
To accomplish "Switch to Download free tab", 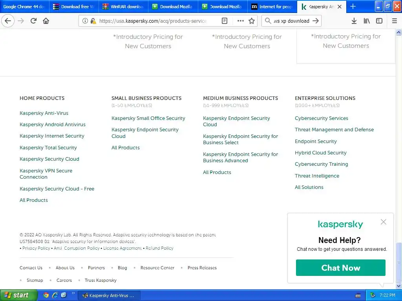I will [74, 6].
